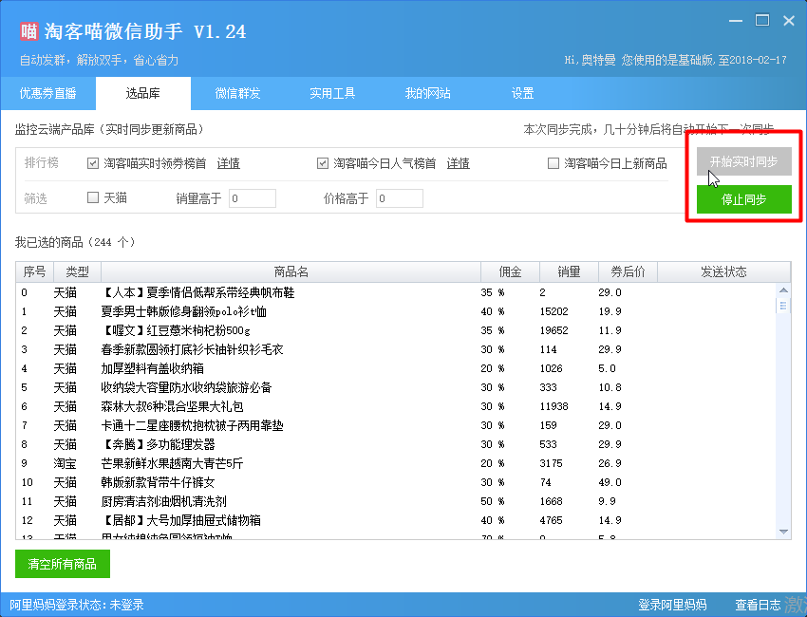Open 详情 link for 今日人气榜首
This screenshot has height=617, width=807.
click(458, 163)
